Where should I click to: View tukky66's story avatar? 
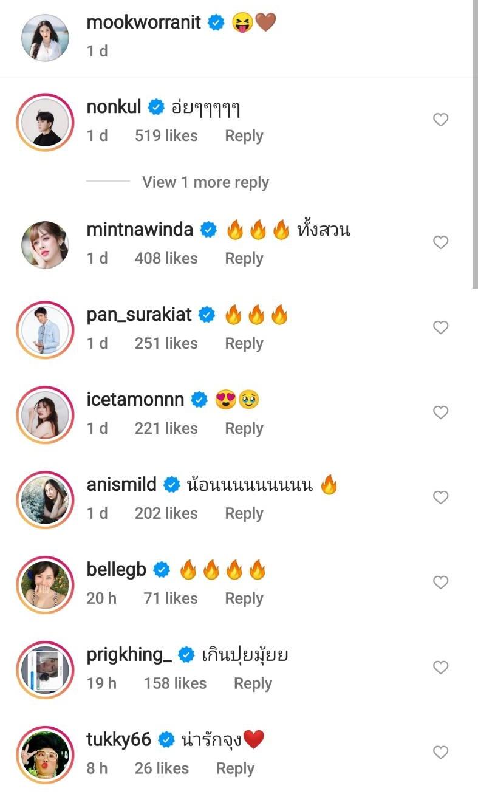coord(45,754)
